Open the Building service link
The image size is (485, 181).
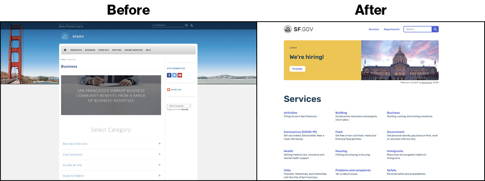[341, 113]
